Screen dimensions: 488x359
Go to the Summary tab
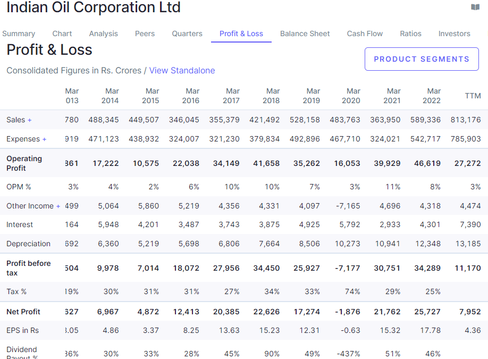(x=19, y=34)
